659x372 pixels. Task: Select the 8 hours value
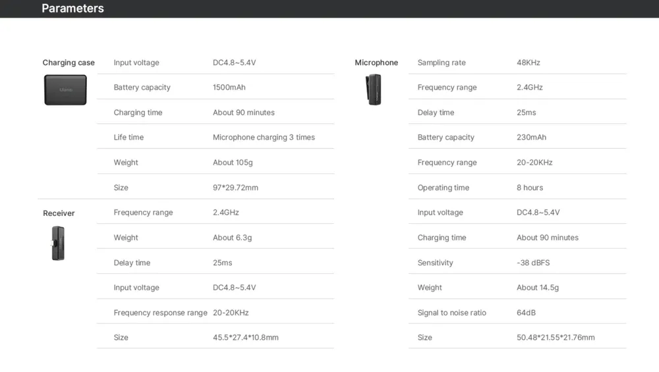point(530,188)
